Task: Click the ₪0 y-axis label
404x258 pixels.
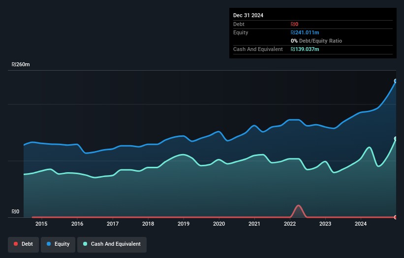Action: (15, 211)
